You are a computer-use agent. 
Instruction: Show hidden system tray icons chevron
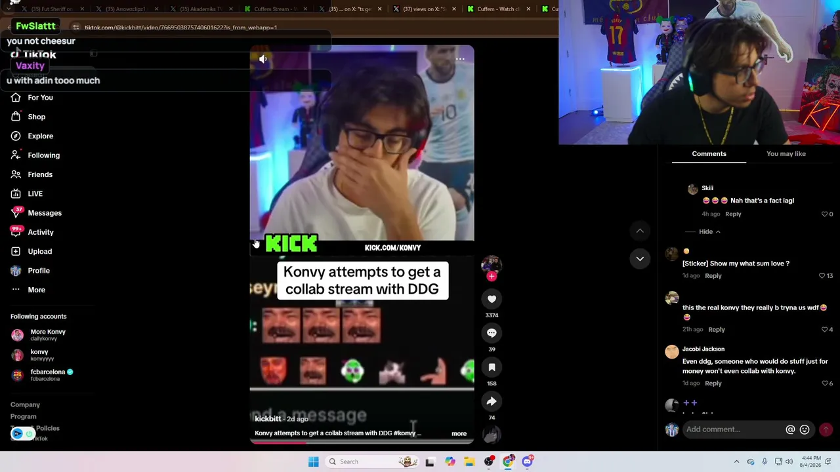(736, 462)
